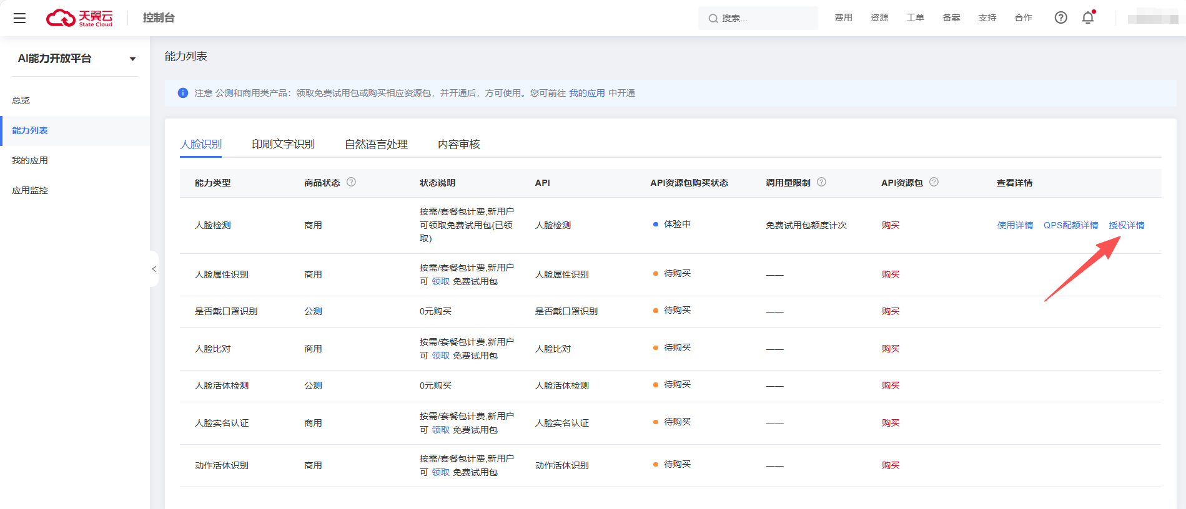Viewport: 1186px width, 509px height.
Task: Click the 授权详情 link for 人脸检测
Action: click(x=1126, y=225)
